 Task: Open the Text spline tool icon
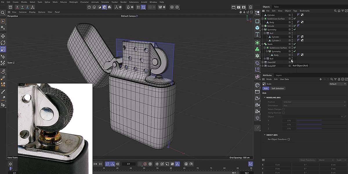coord(257,35)
